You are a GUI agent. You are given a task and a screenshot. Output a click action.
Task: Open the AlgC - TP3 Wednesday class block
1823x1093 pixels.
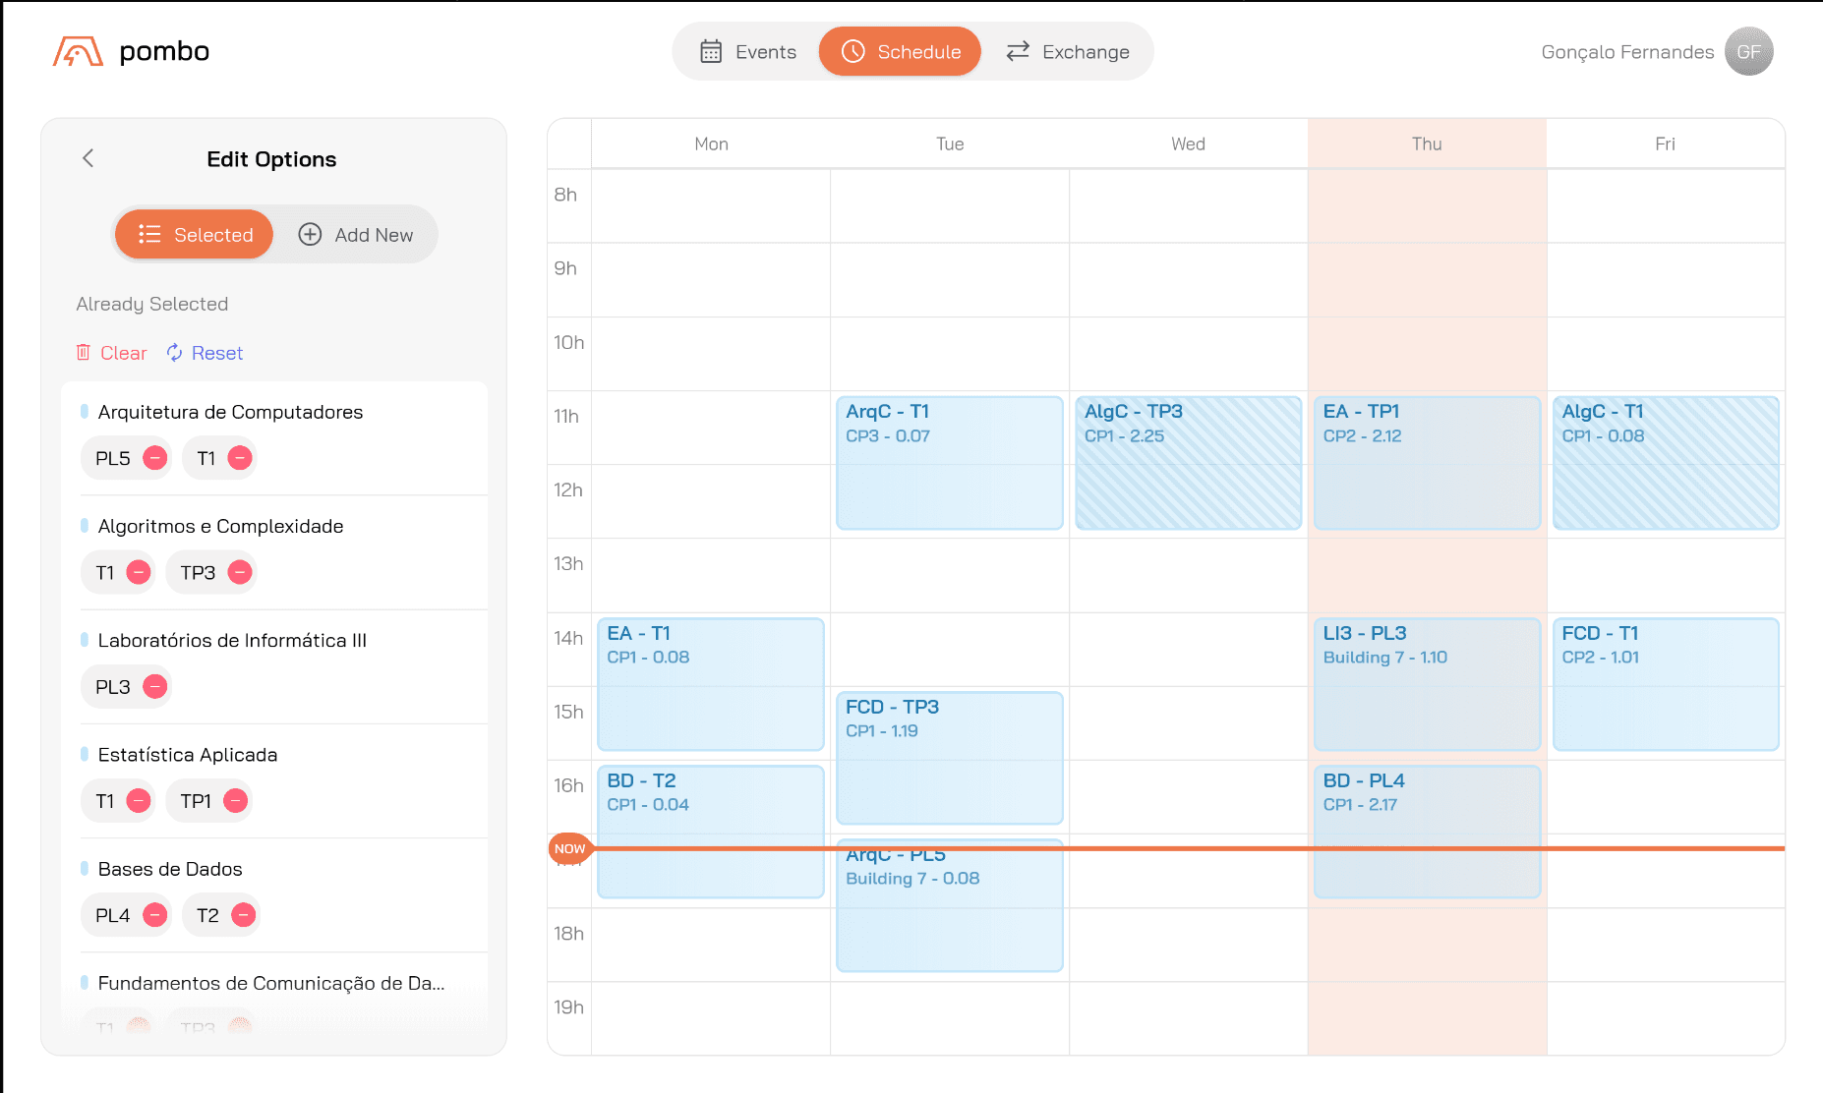click(1188, 462)
